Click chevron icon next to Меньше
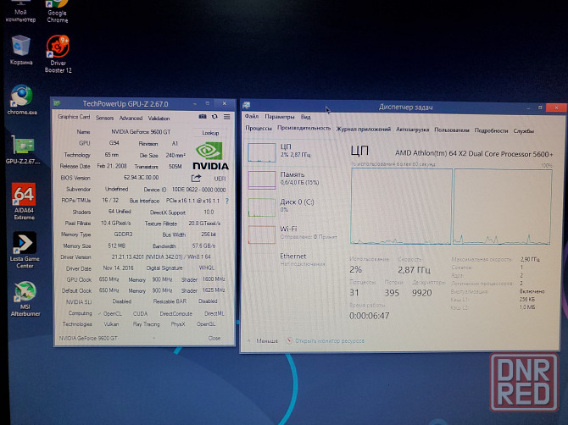 click(249, 340)
